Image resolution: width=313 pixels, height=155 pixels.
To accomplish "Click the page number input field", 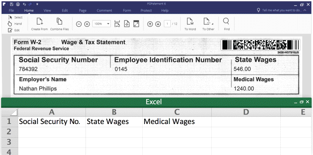I will [x=167, y=24].
